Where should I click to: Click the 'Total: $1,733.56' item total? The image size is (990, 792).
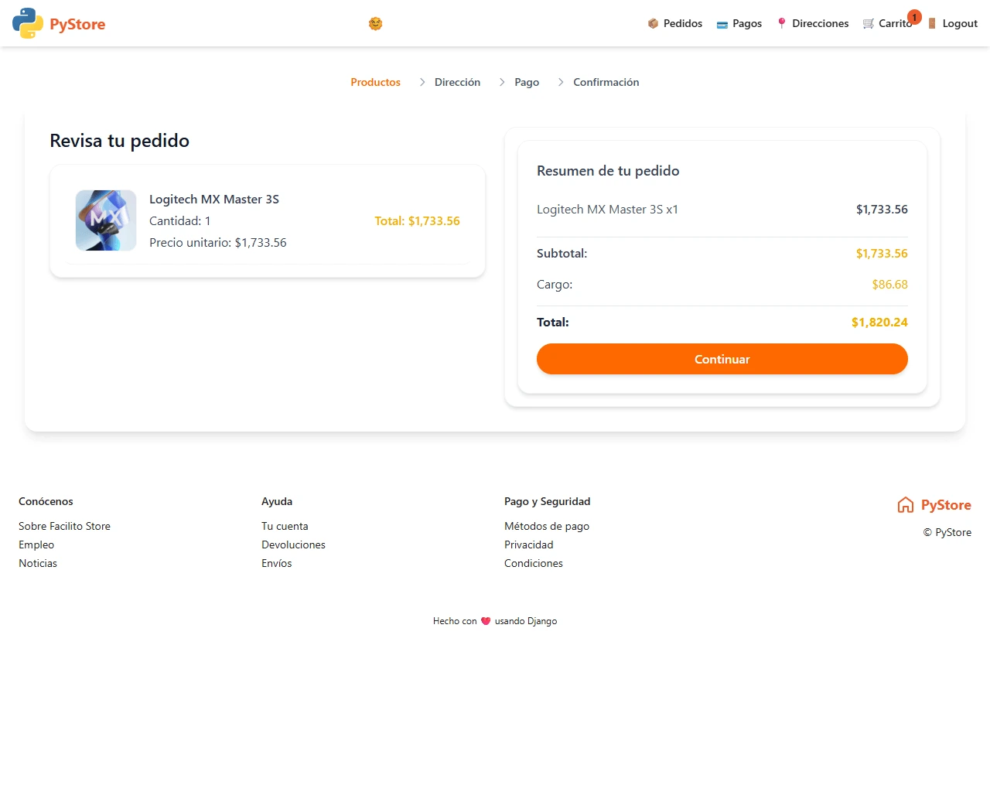417,221
